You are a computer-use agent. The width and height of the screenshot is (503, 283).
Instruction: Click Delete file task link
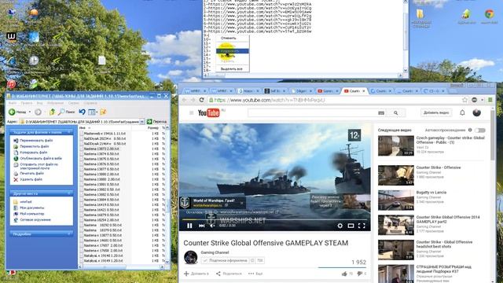[31, 179]
